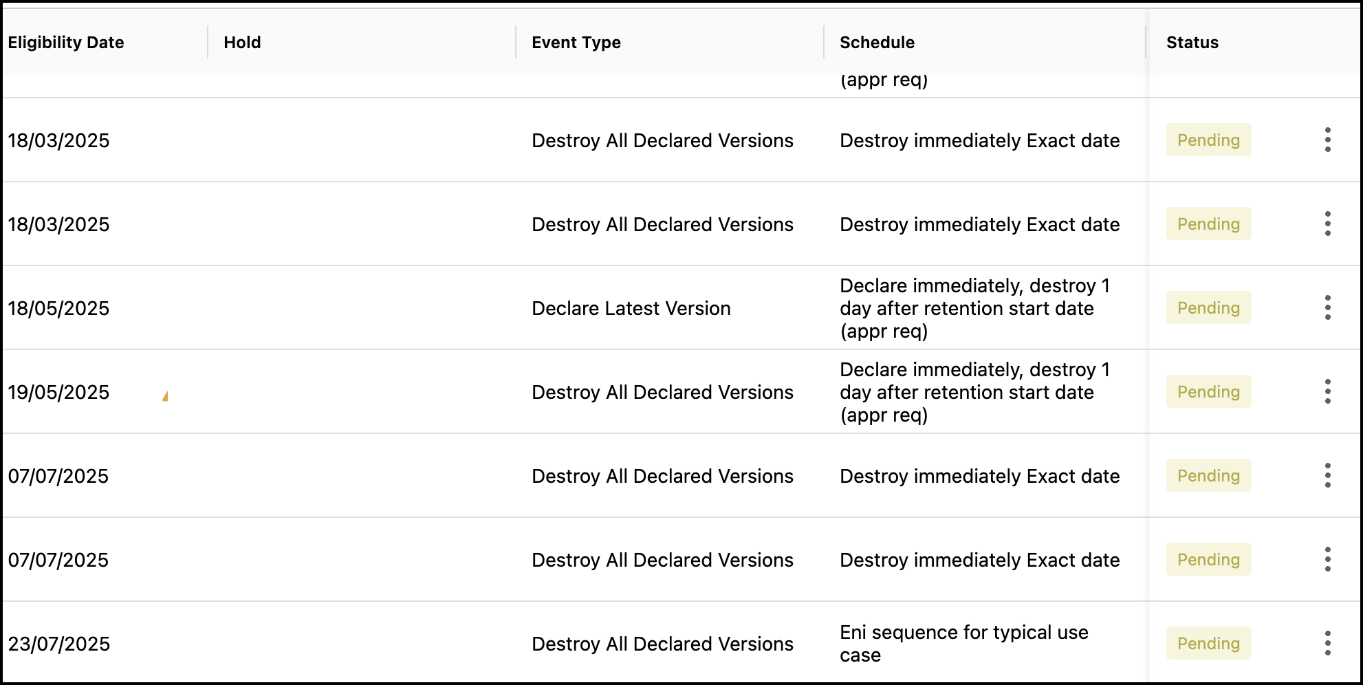Click the yellow marker in 19/05/2025 row
This screenshot has width=1363, height=685.
[x=165, y=397]
